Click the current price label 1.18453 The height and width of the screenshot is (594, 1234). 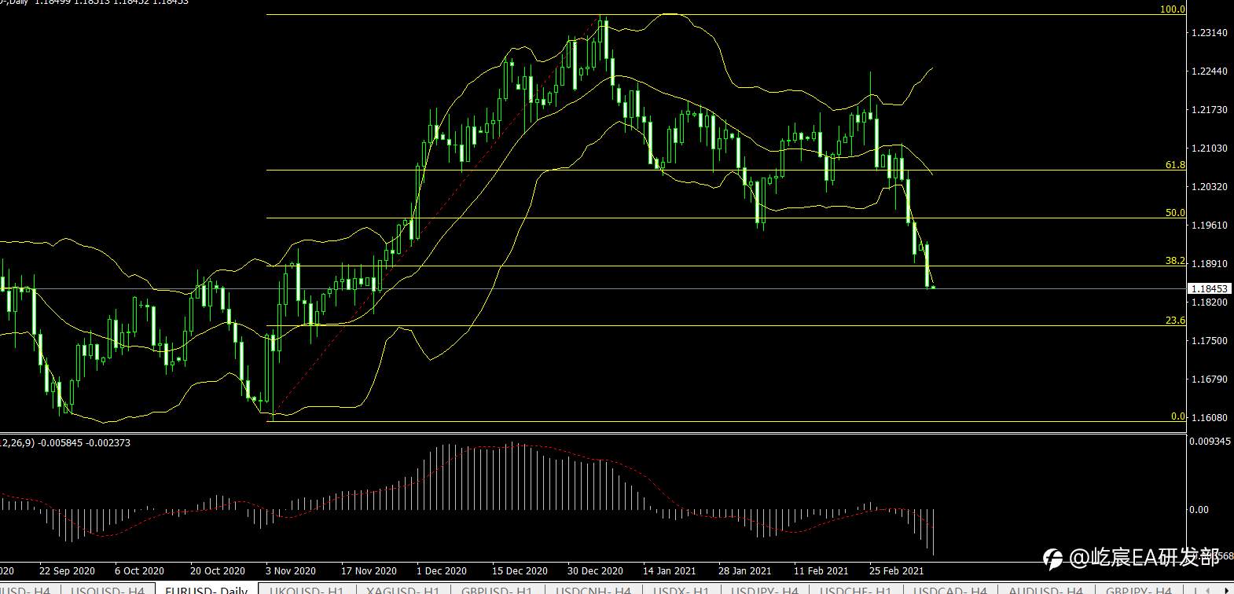[x=1208, y=289]
